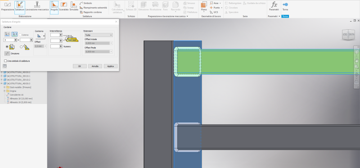Enable the Catena checkbox

[x=20, y=35]
